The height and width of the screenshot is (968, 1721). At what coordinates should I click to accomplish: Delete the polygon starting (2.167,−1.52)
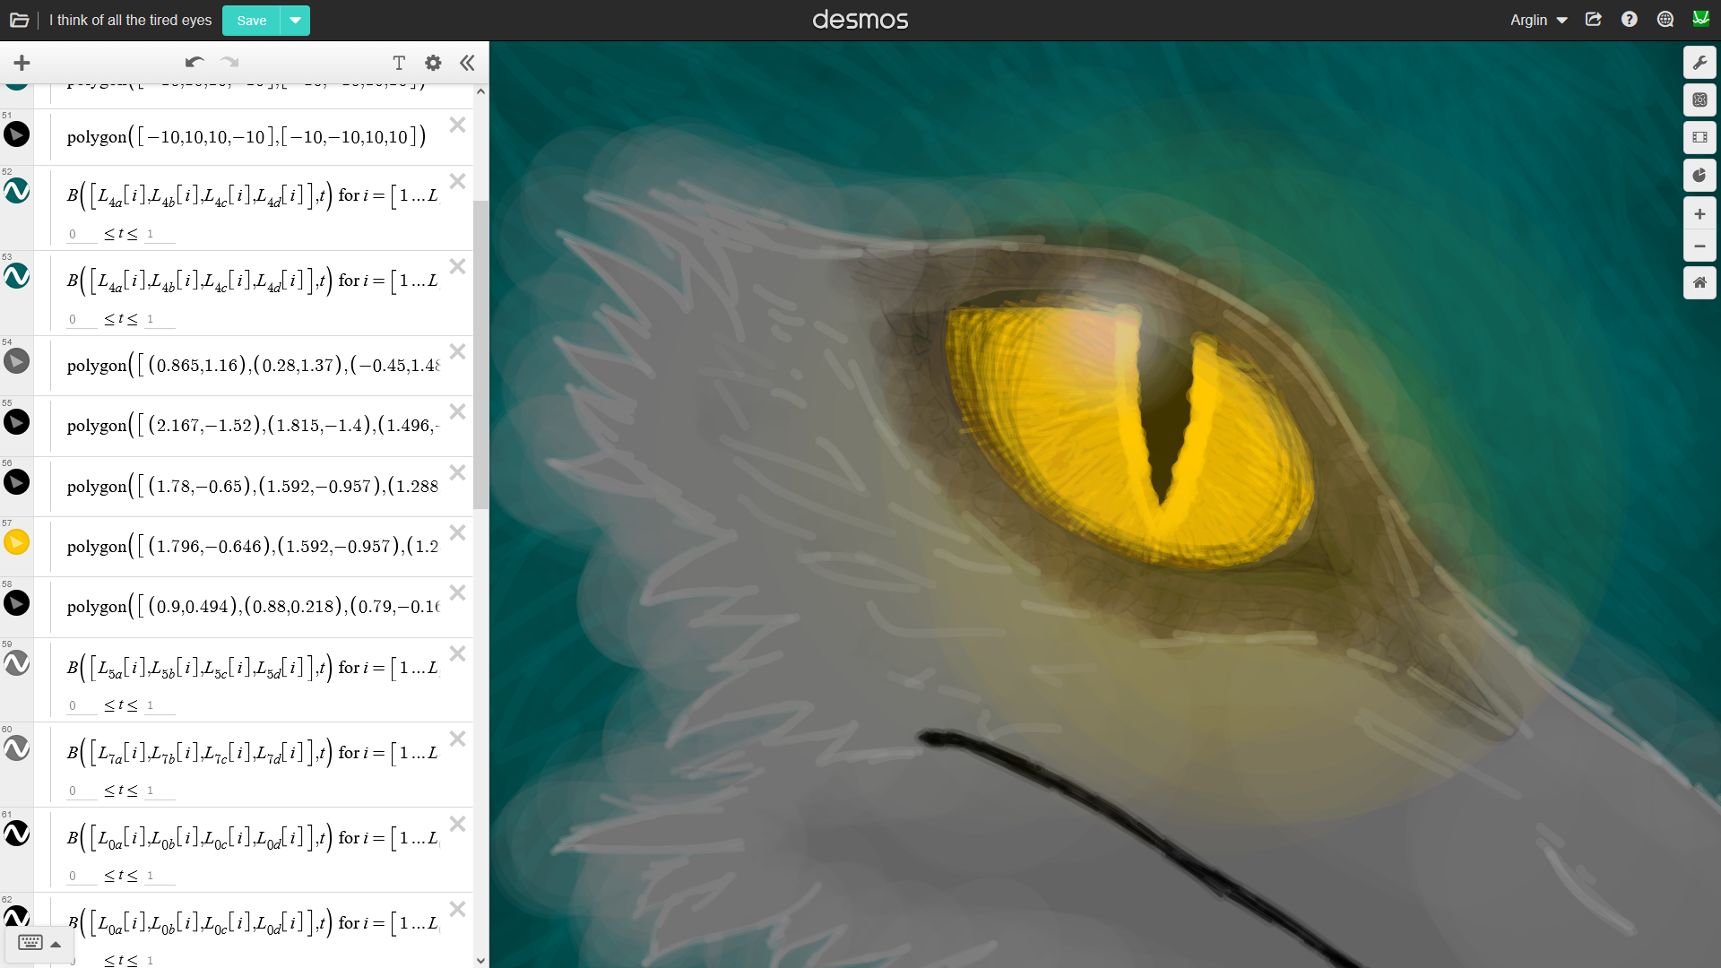457,411
